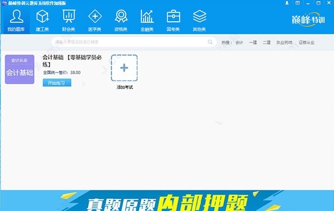Viewport: 334px width, 211px height.
Task: Click the 添加考试 label
Action: 125,87
